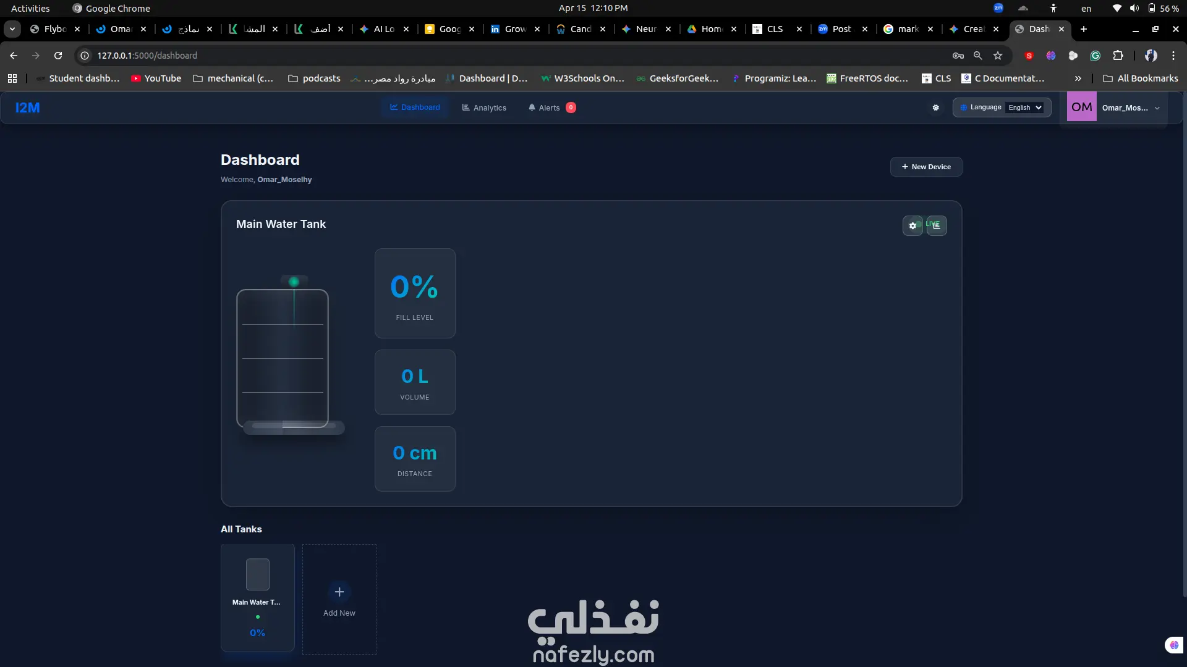Open system volume indicator in top bar
The width and height of the screenshot is (1187, 667).
pyautogui.click(x=1134, y=8)
